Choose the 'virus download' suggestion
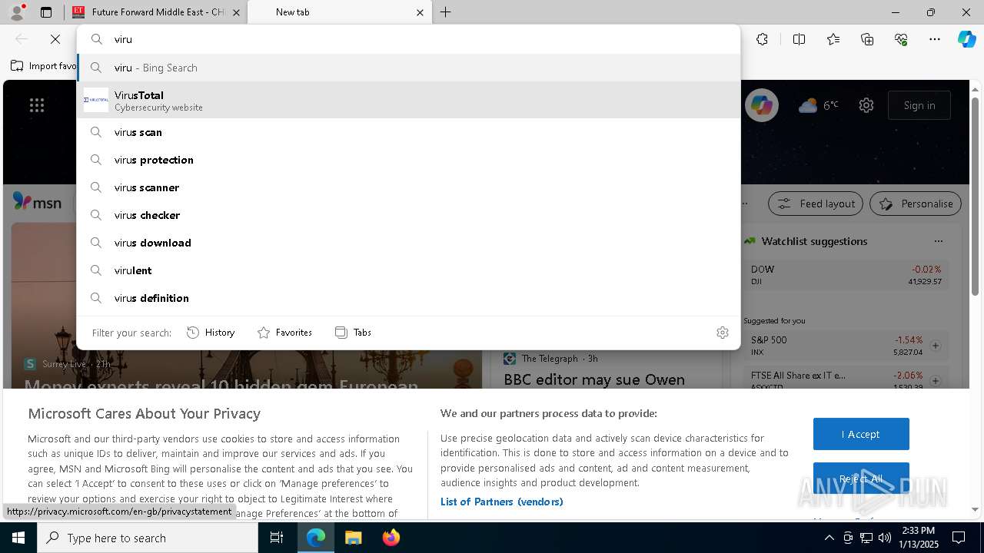The image size is (984, 553). (408, 243)
